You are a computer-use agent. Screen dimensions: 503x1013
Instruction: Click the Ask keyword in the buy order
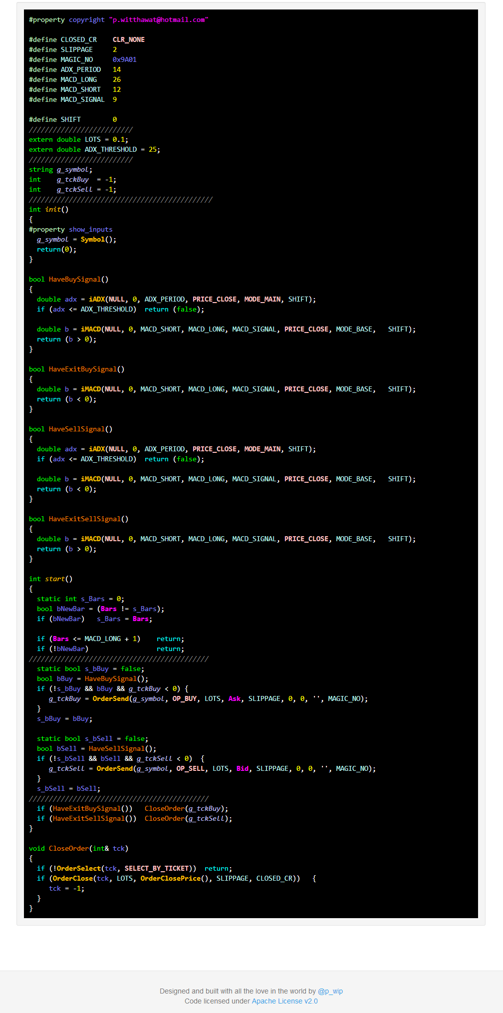(234, 699)
